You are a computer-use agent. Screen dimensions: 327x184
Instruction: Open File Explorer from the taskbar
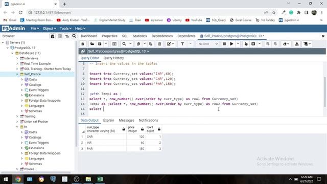tap(88, 179)
